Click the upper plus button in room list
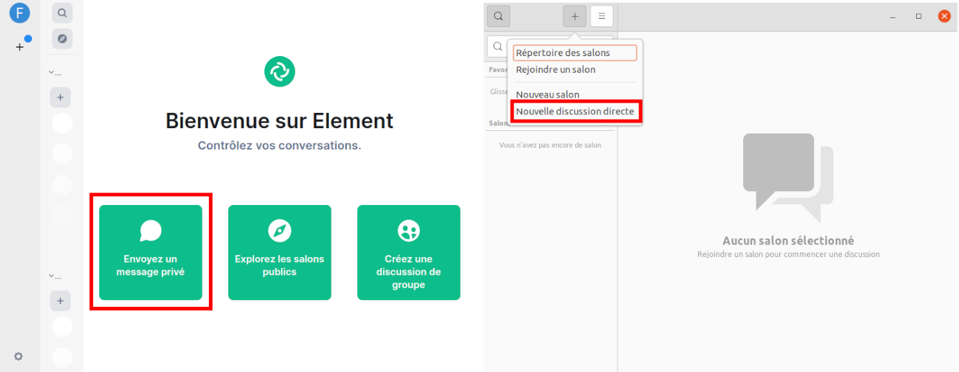This screenshot has height=372, width=959. tap(60, 98)
